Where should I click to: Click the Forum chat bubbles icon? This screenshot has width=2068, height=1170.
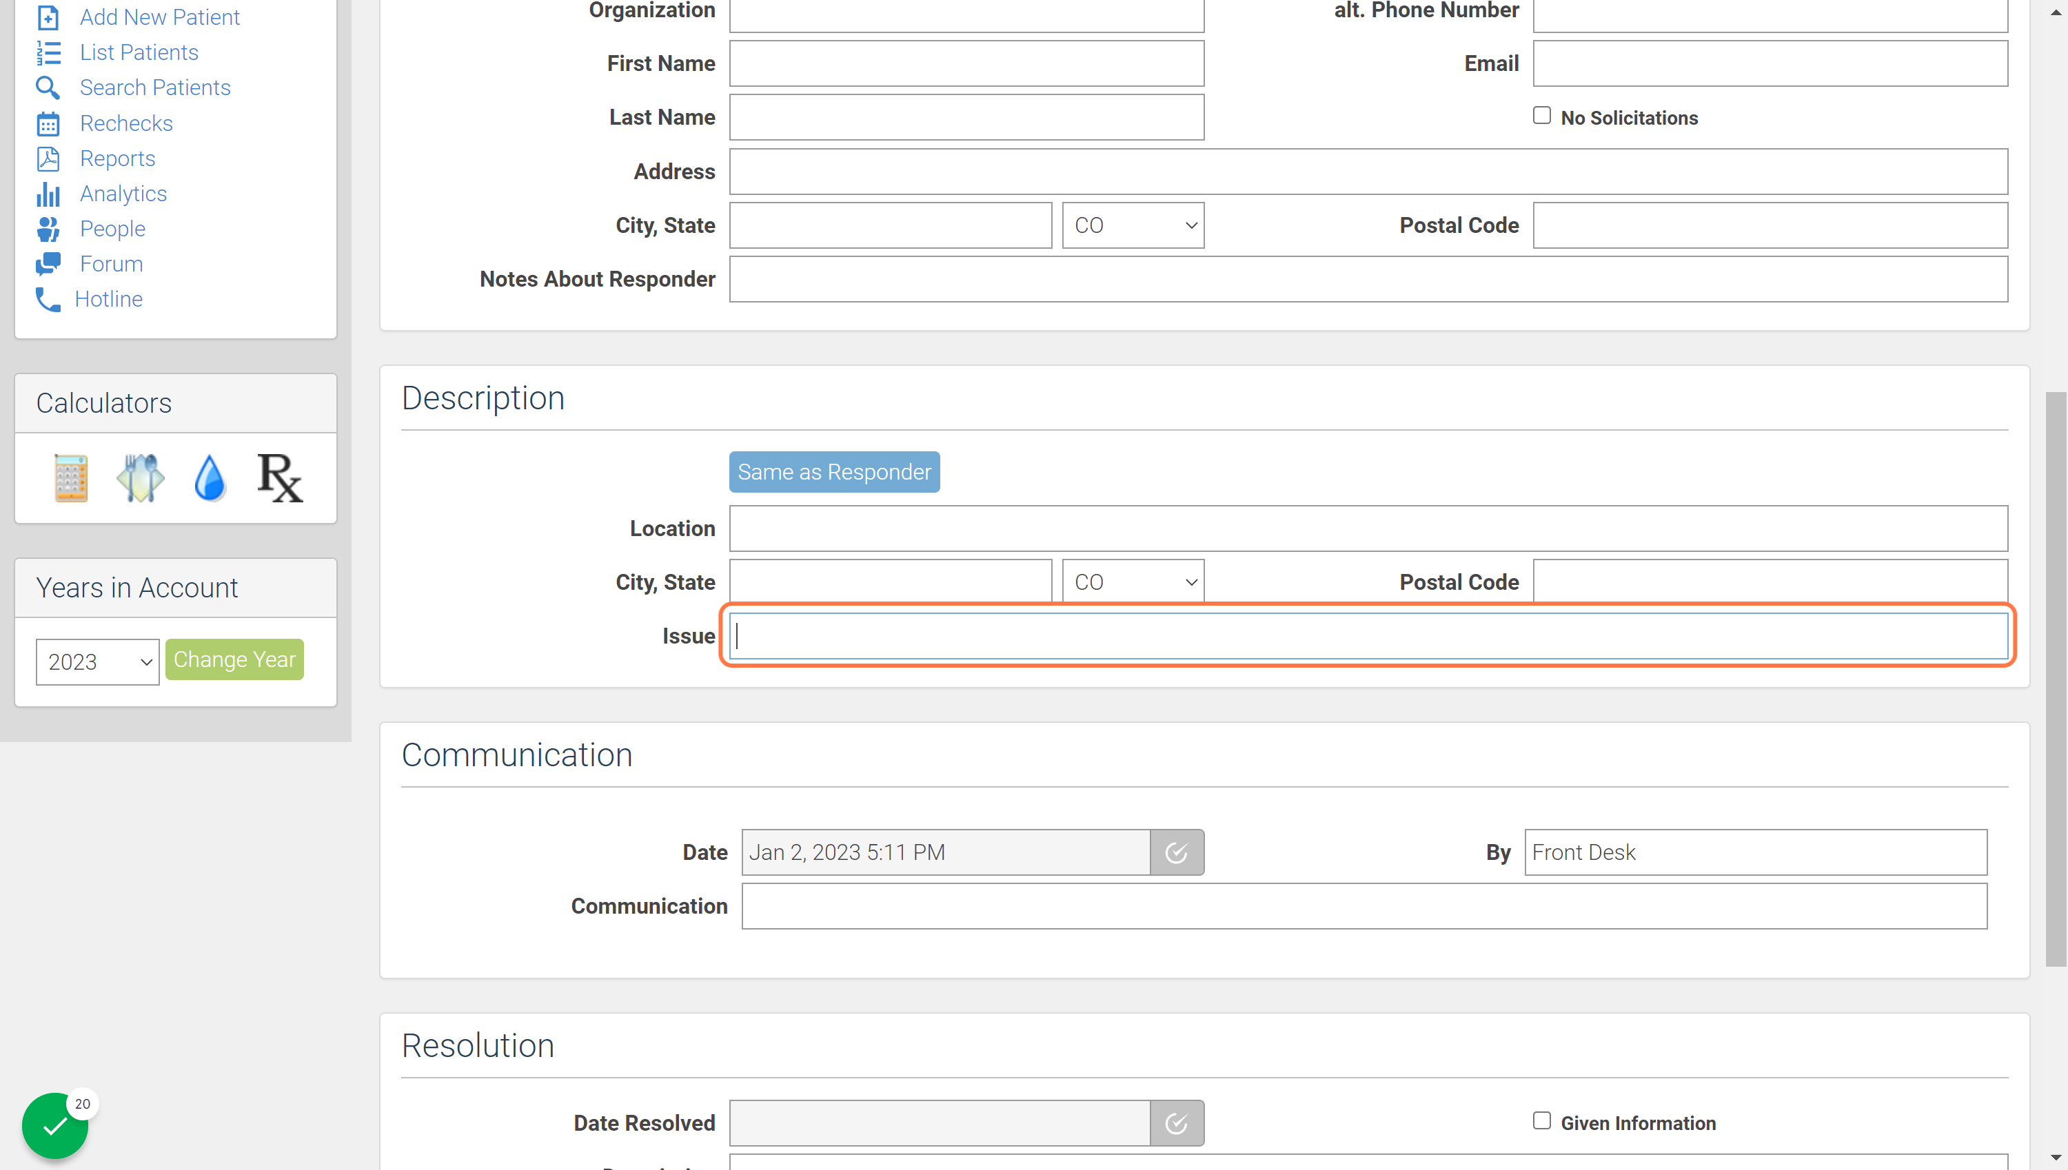48,264
